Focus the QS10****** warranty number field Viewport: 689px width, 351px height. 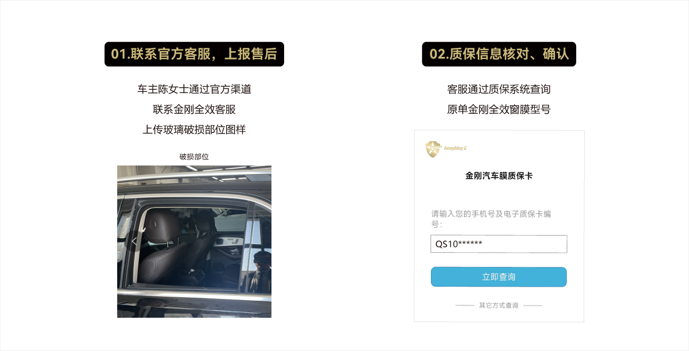[499, 244]
